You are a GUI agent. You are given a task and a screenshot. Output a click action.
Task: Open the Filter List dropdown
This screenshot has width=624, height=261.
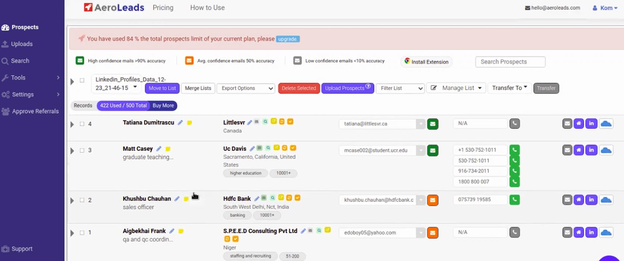click(x=400, y=88)
